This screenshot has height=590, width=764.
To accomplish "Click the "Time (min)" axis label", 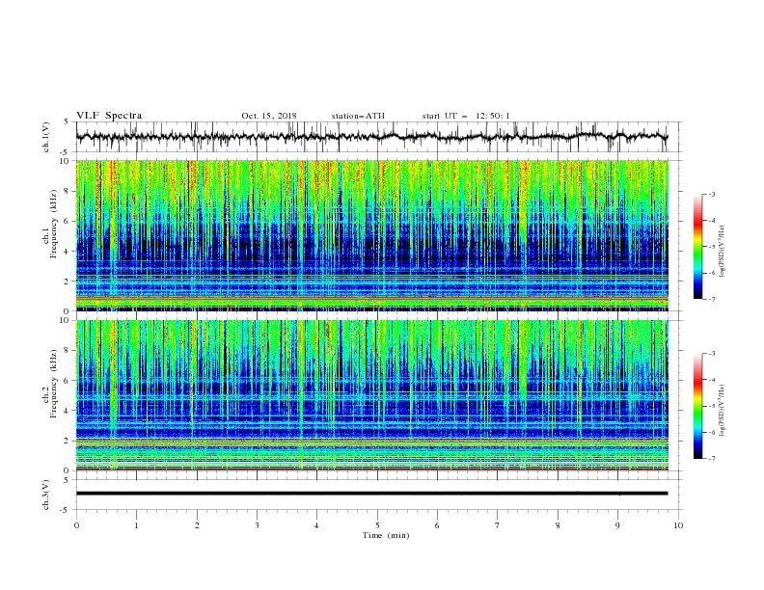I will pos(386,535).
